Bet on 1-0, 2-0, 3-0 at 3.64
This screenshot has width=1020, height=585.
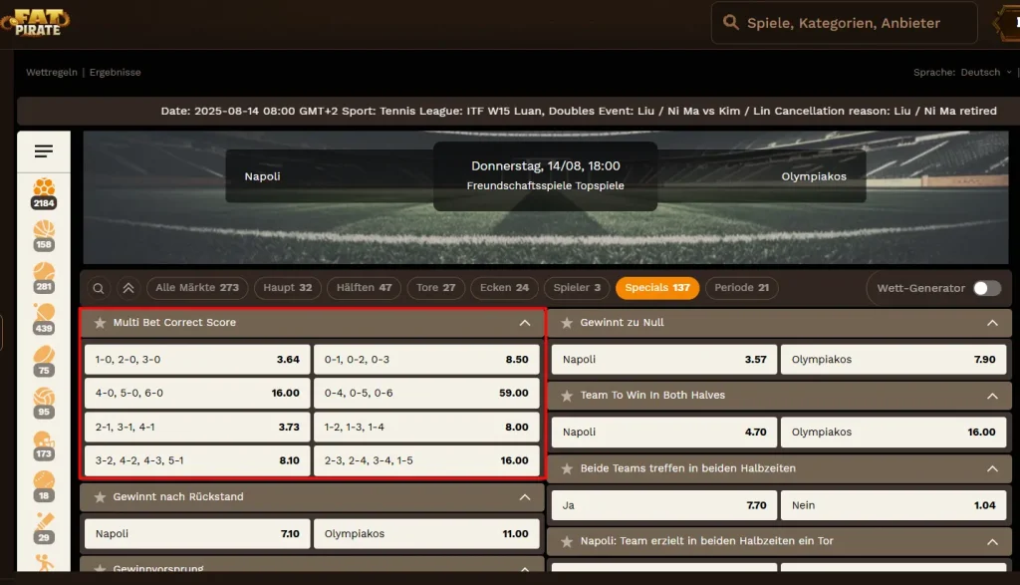click(x=197, y=359)
